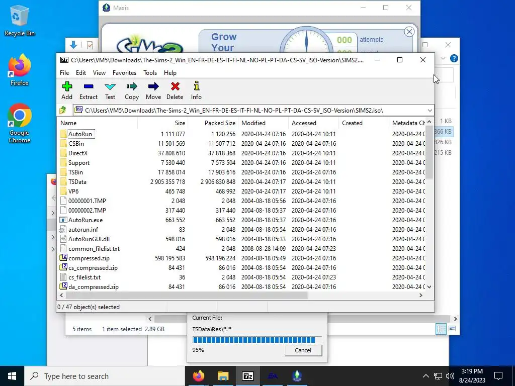This screenshot has height=386, width=515.
Task: Switch to Firefox in the taskbar
Action: (x=198, y=376)
